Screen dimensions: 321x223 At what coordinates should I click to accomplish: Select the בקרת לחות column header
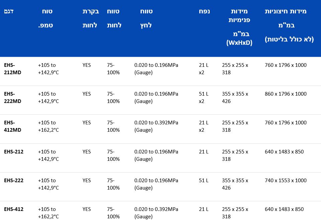point(90,18)
